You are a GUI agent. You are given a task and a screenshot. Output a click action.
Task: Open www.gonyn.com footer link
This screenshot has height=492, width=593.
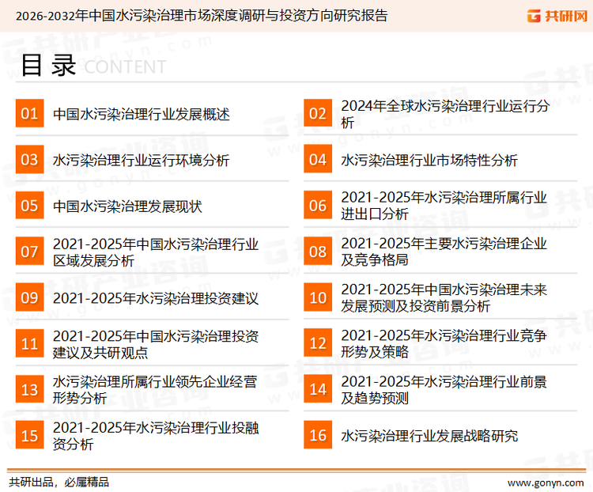click(x=546, y=483)
